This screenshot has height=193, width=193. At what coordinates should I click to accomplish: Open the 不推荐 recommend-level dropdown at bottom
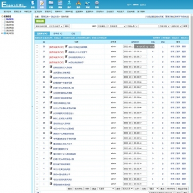click(106, 189)
